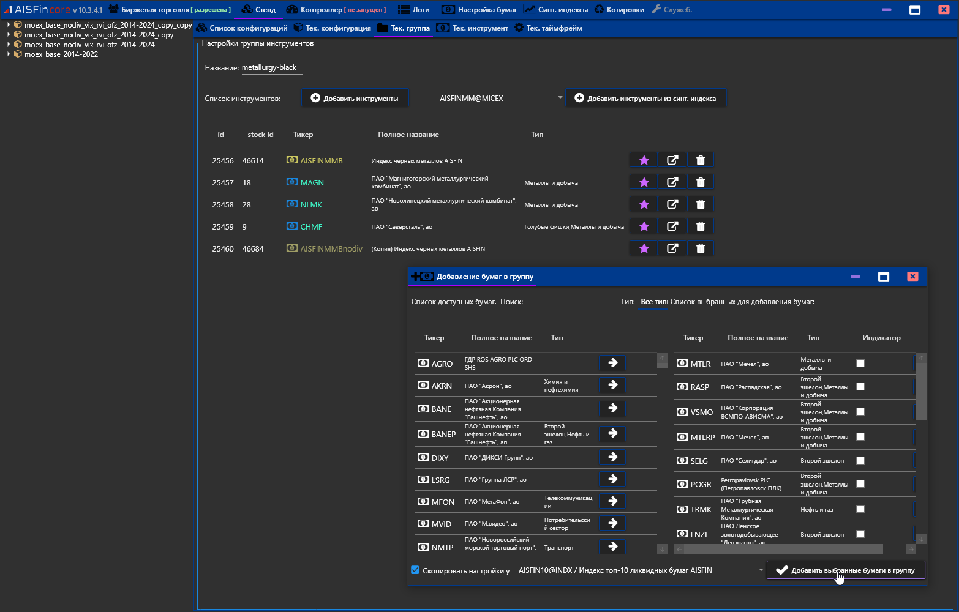This screenshot has width=959, height=612.
Task: Open Настройка бумаг menu
Action: 479,10
